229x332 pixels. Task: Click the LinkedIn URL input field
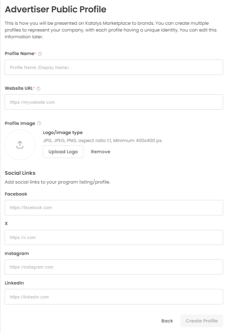coord(114,297)
